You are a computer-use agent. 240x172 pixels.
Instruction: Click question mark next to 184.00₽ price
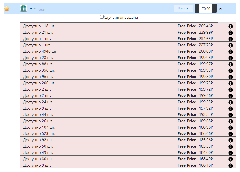pos(230,153)
